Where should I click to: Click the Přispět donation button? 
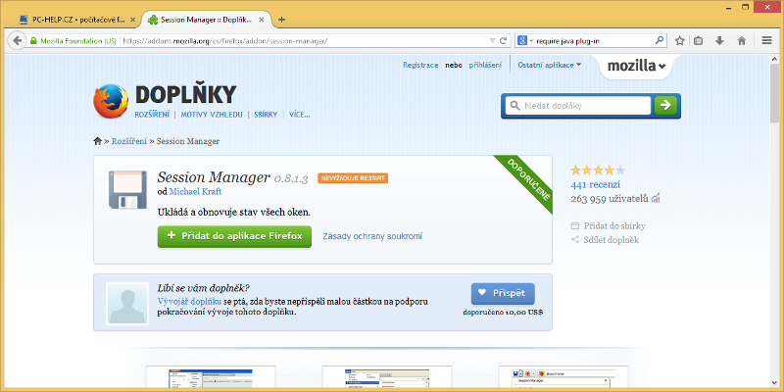pyautogui.click(x=502, y=293)
